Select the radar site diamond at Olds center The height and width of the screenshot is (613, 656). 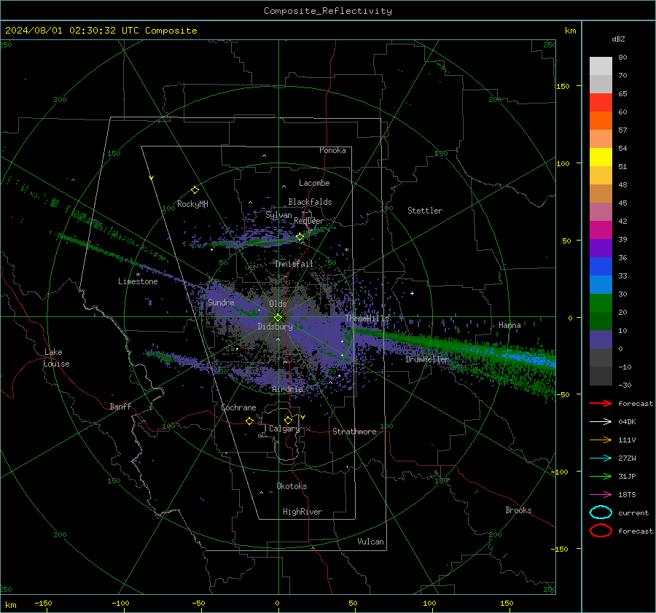[x=278, y=318]
